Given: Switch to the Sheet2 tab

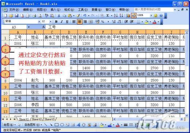Looking at the screenshot, I should coord(37,119).
